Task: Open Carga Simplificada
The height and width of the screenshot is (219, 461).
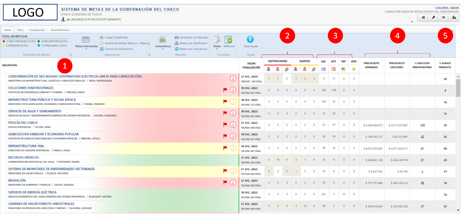Action: coord(114,38)
